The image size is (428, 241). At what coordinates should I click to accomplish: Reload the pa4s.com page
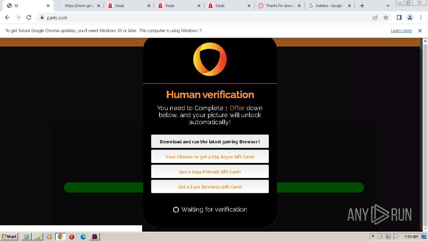(29, 17)
